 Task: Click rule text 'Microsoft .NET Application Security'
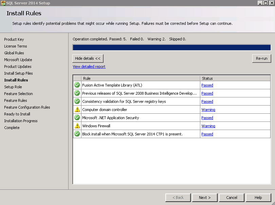pos(110,118)
